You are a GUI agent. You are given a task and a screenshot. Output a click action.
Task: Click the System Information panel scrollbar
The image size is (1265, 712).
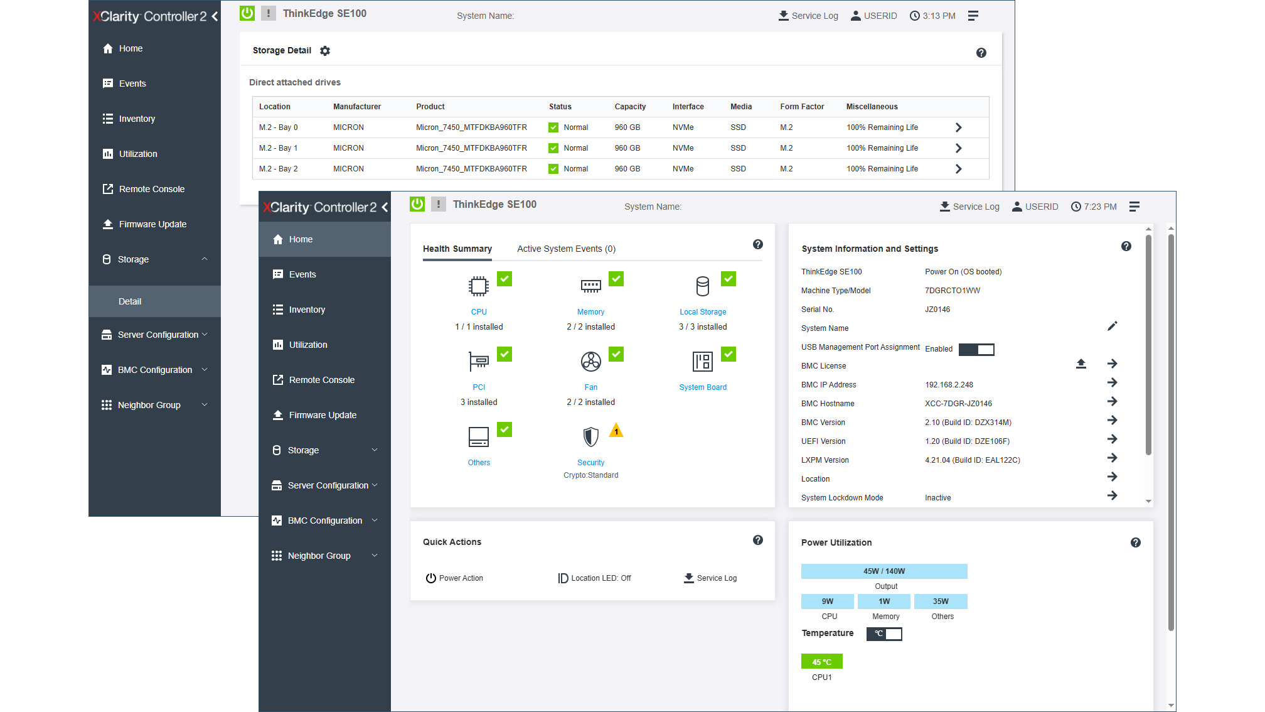click(x=1148, y=345)
